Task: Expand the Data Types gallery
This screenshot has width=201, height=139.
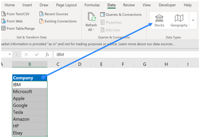Action: click(x=193, y=20)
